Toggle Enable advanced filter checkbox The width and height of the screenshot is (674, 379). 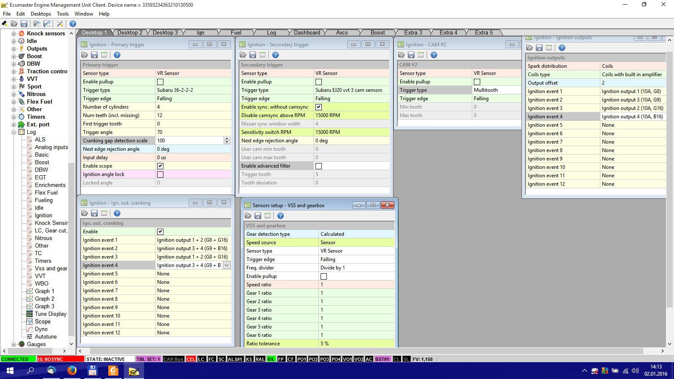(x=318, y=166)
